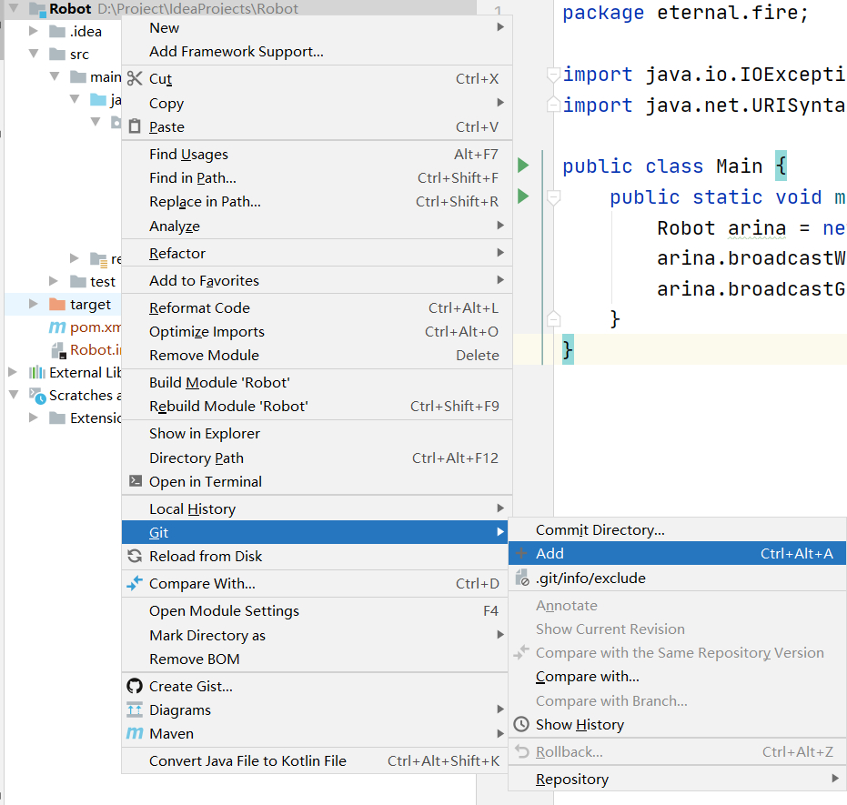
Task: Choose Add Framework Support...
Action: (317, 52)
